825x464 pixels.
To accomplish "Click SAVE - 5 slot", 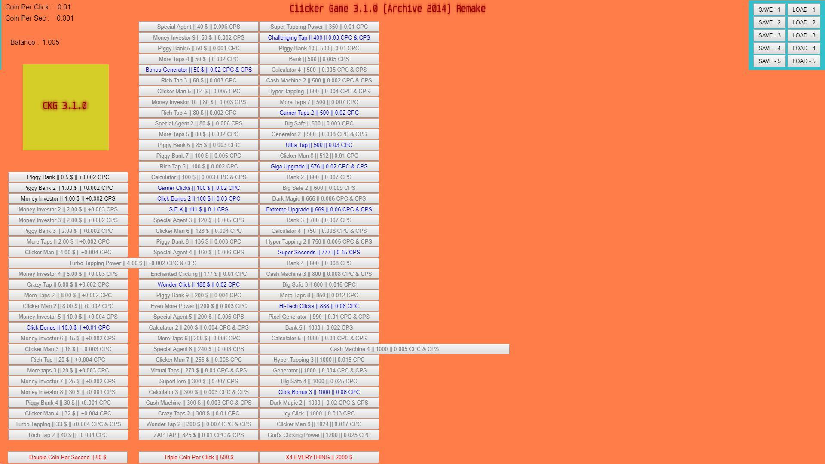I will pyautogui.click(x=769, y=61).
